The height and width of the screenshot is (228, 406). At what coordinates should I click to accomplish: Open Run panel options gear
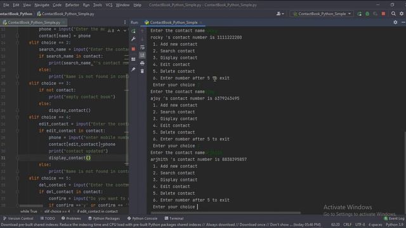395,23
